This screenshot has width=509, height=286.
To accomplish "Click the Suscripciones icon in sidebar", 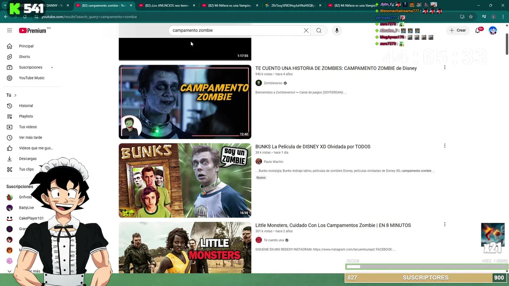I will [x=10, y=68].
